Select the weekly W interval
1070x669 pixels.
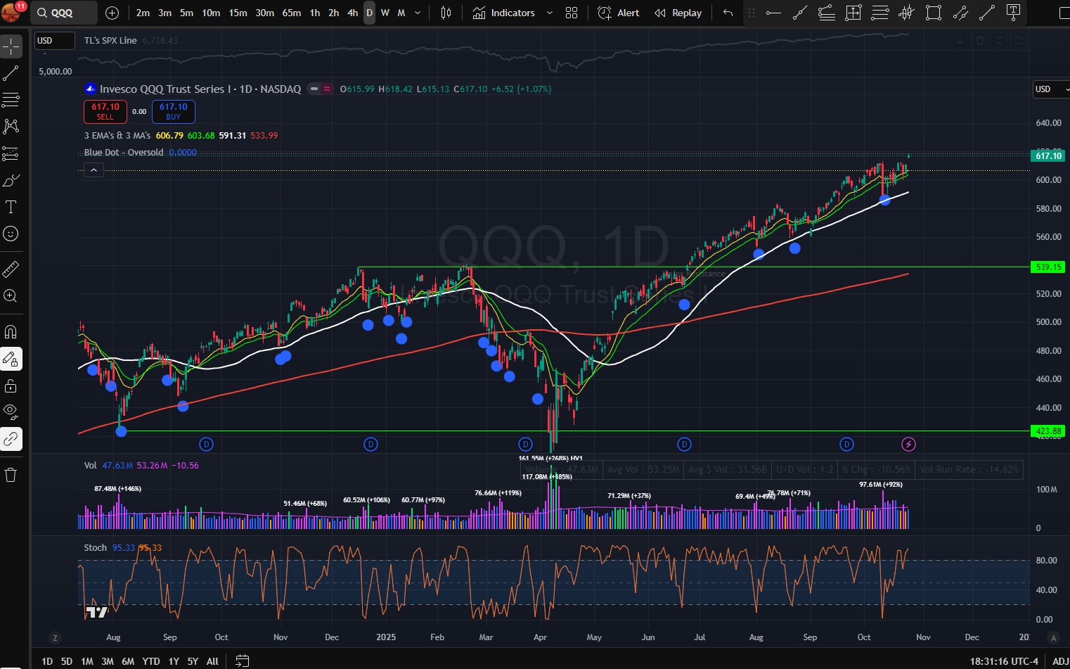(385, 13)
